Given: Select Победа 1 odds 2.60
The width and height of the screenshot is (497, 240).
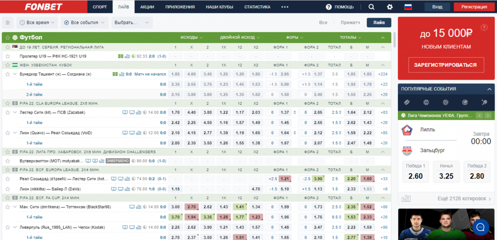Looking at the screenshot, I should 415,173.
